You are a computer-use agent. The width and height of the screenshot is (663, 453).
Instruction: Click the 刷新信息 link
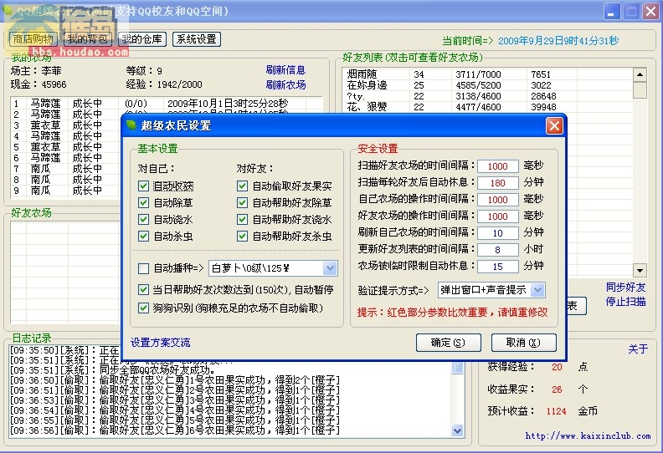(x=285, y=70)
